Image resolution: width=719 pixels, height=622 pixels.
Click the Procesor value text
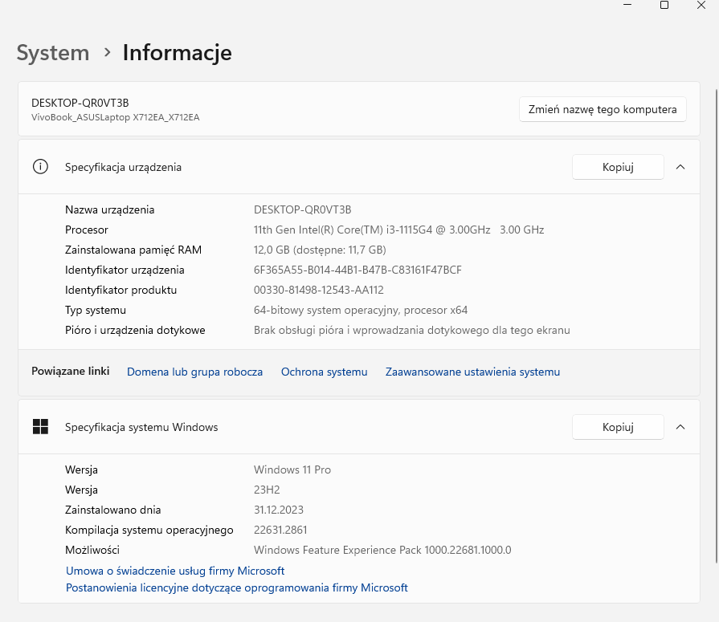398,230
